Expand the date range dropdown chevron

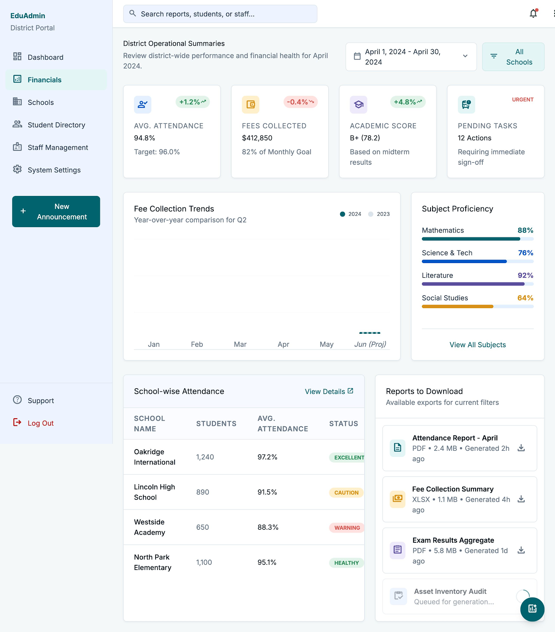(465, 56)
